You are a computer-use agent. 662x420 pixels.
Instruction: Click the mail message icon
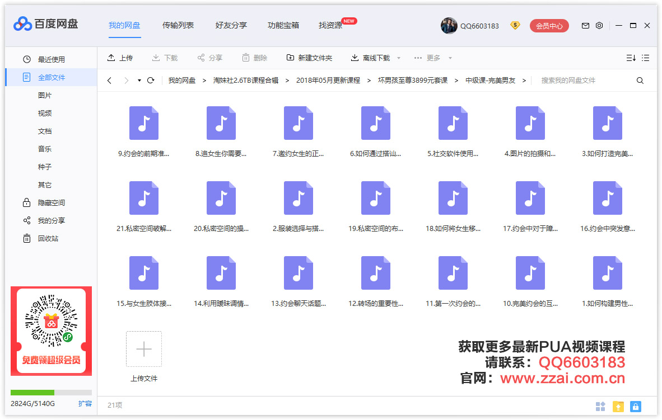pos(585,26)
